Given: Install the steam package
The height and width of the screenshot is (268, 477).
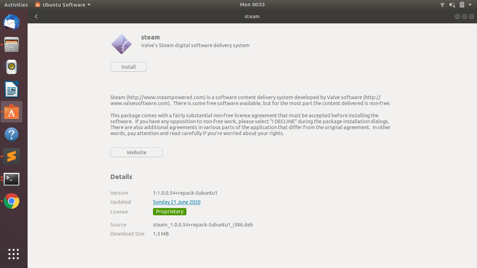Looking at the screenshot, I should point(129,67).
